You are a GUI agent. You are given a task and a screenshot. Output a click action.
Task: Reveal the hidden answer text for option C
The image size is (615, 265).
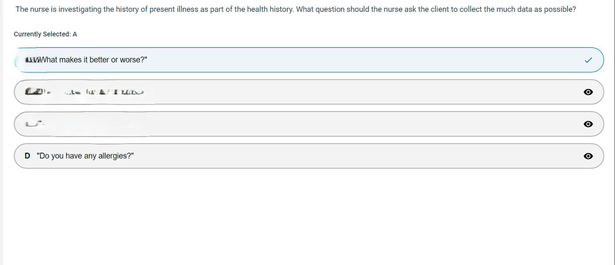pos(588,124)
